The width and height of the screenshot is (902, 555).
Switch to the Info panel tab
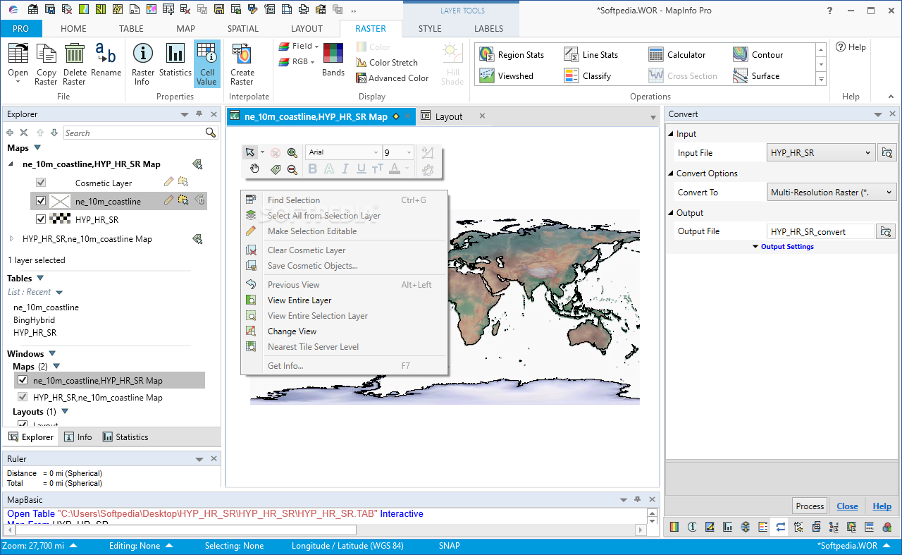point(78,437)
